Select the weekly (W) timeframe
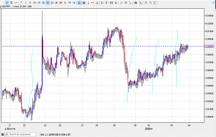This screenshot has width=216, height=137. (70, 3)
